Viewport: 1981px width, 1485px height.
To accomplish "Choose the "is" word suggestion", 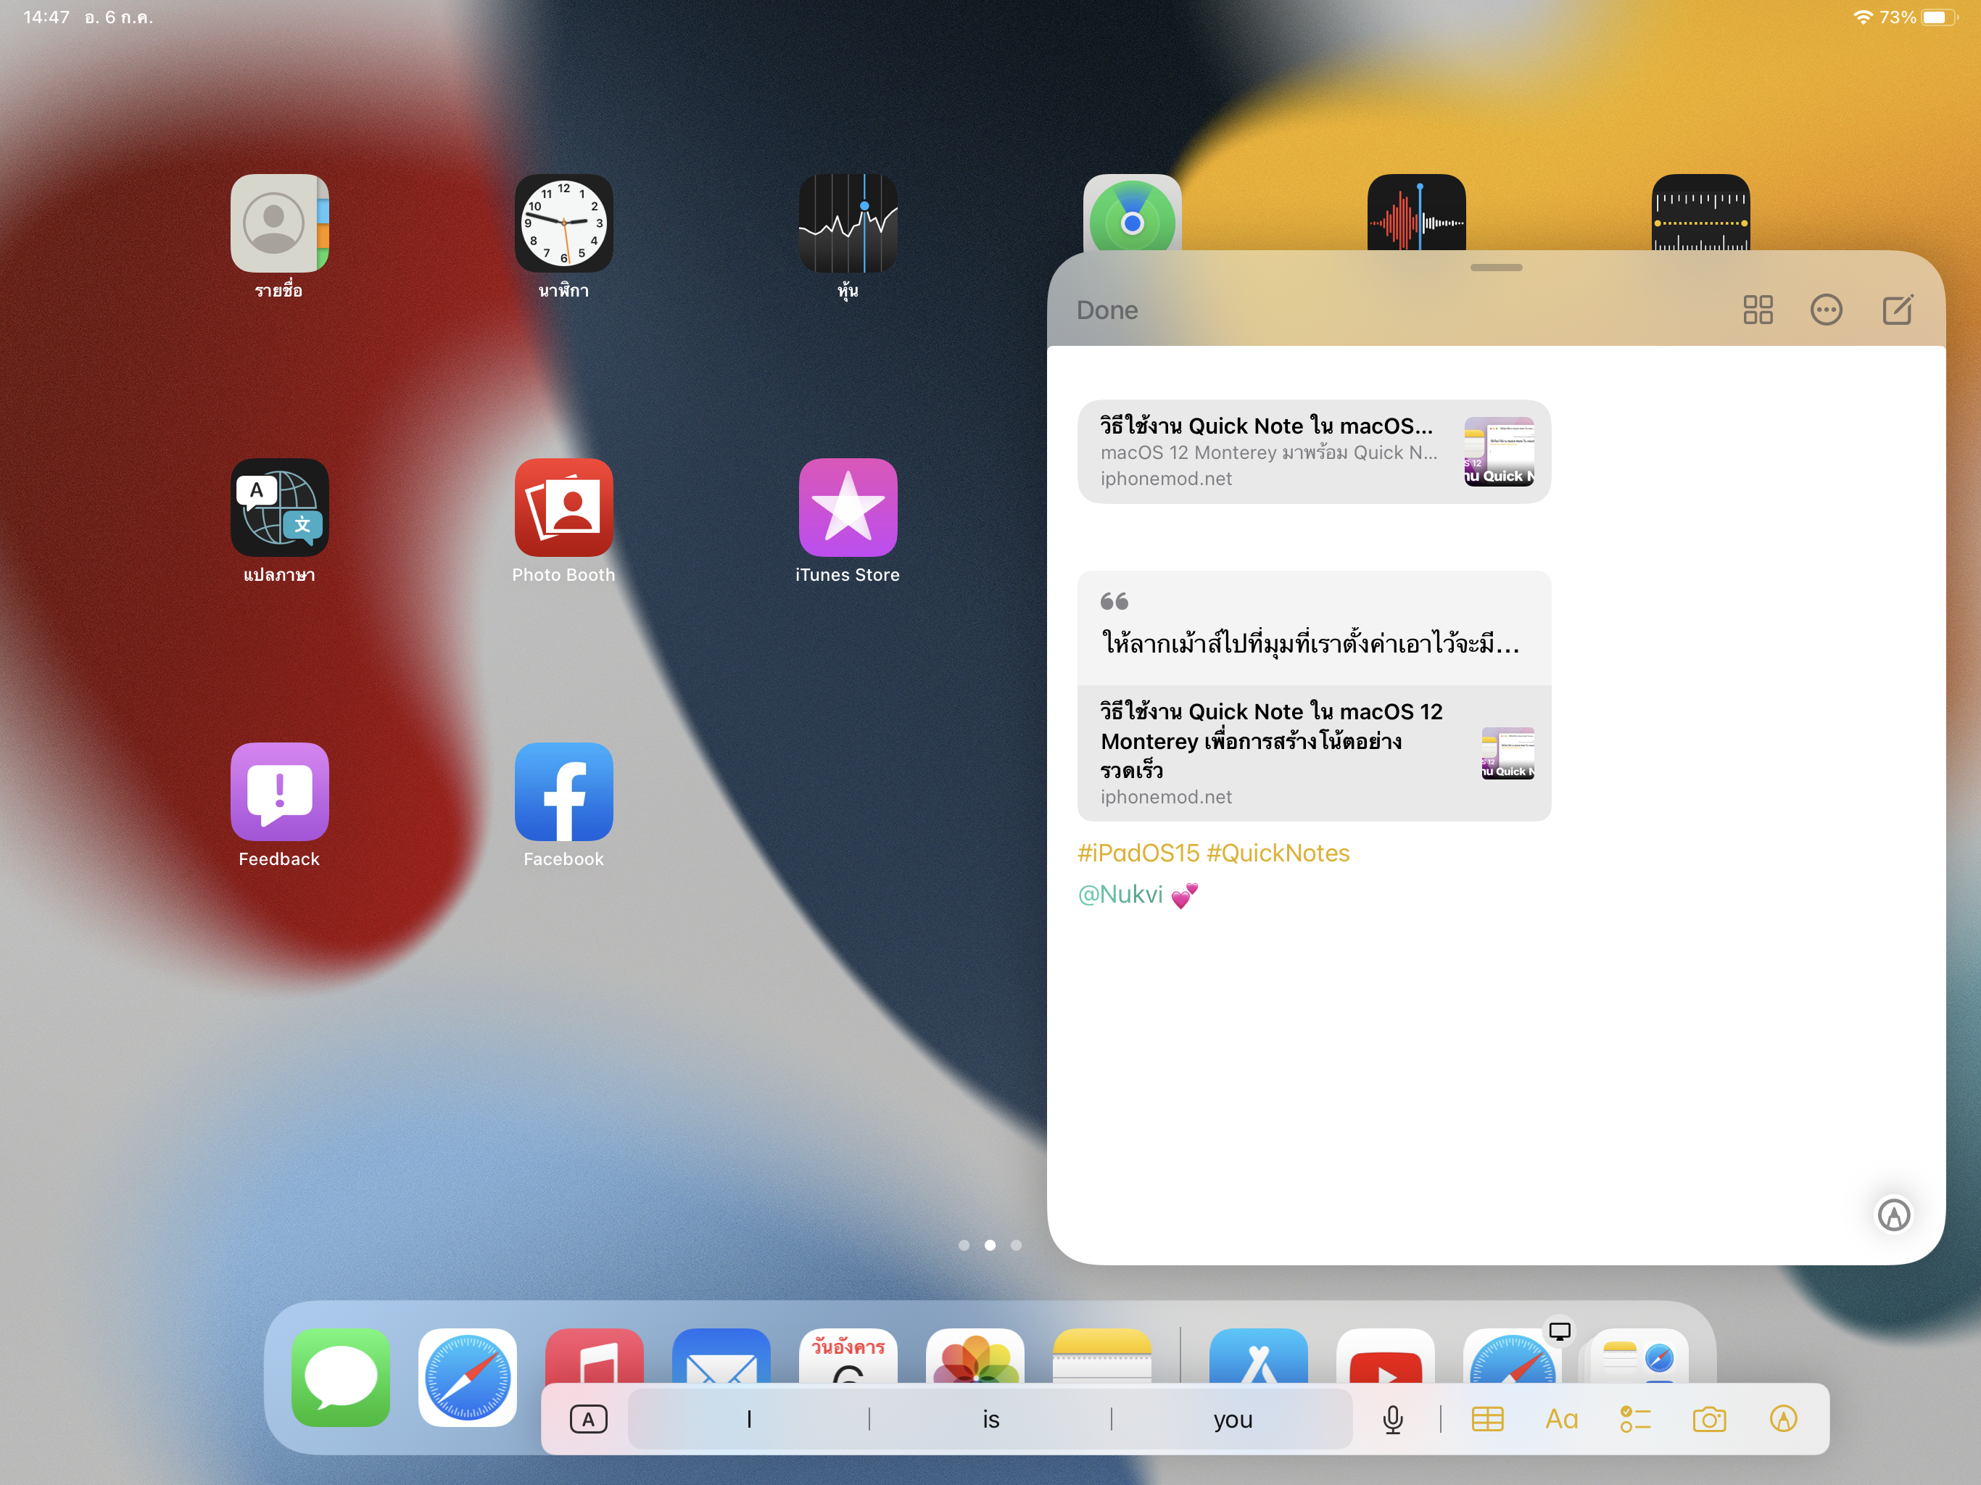I will tap(990, 1419).
